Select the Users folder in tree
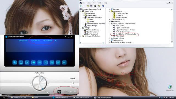Image resolution: width=176 pixels, height=99 pixels. pyautogui.click(x=91, y=19)
